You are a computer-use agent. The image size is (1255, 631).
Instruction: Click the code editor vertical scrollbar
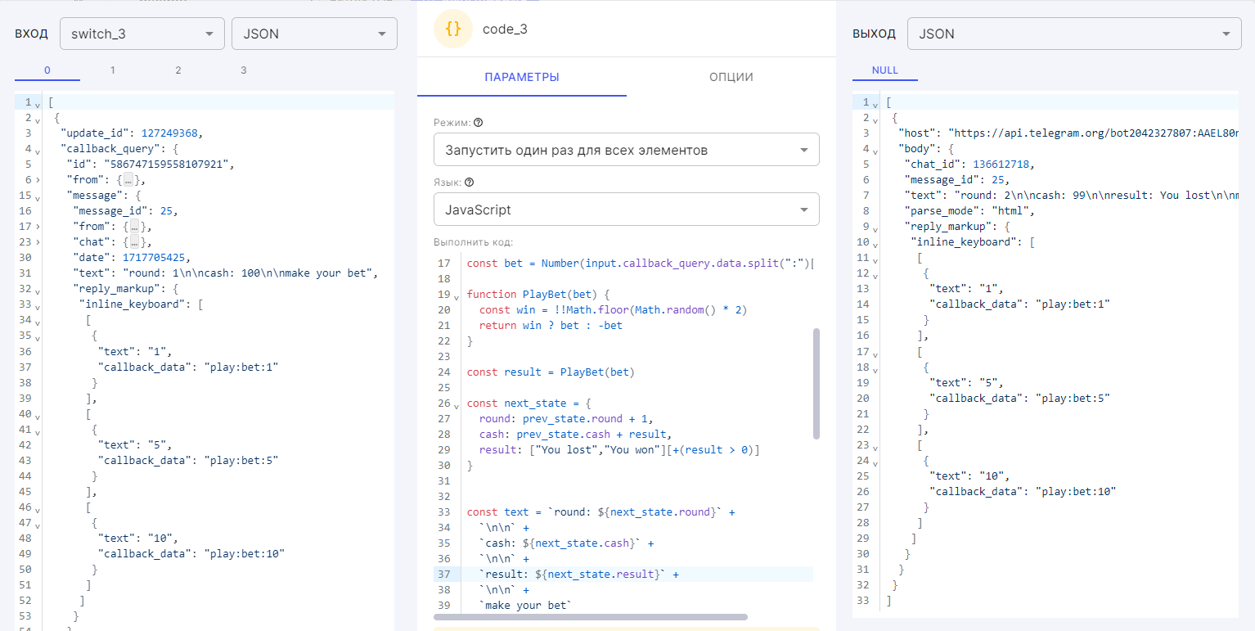(x=816, y=384)
